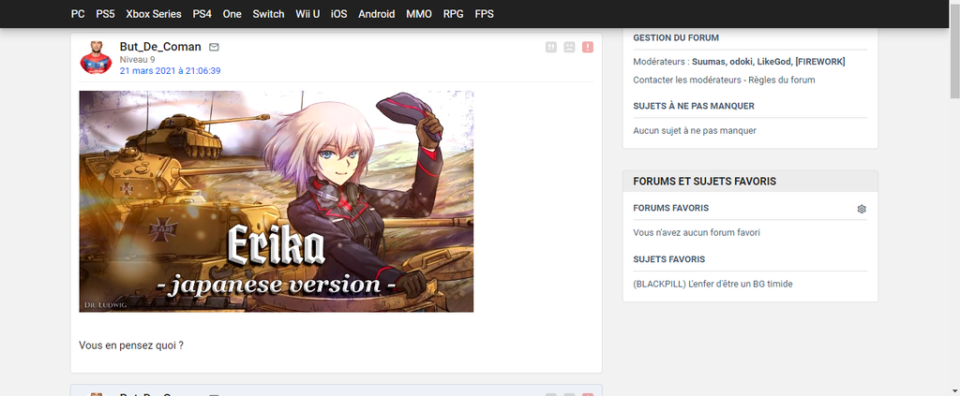
Task: Go to the iOS section
Action: 339,13
